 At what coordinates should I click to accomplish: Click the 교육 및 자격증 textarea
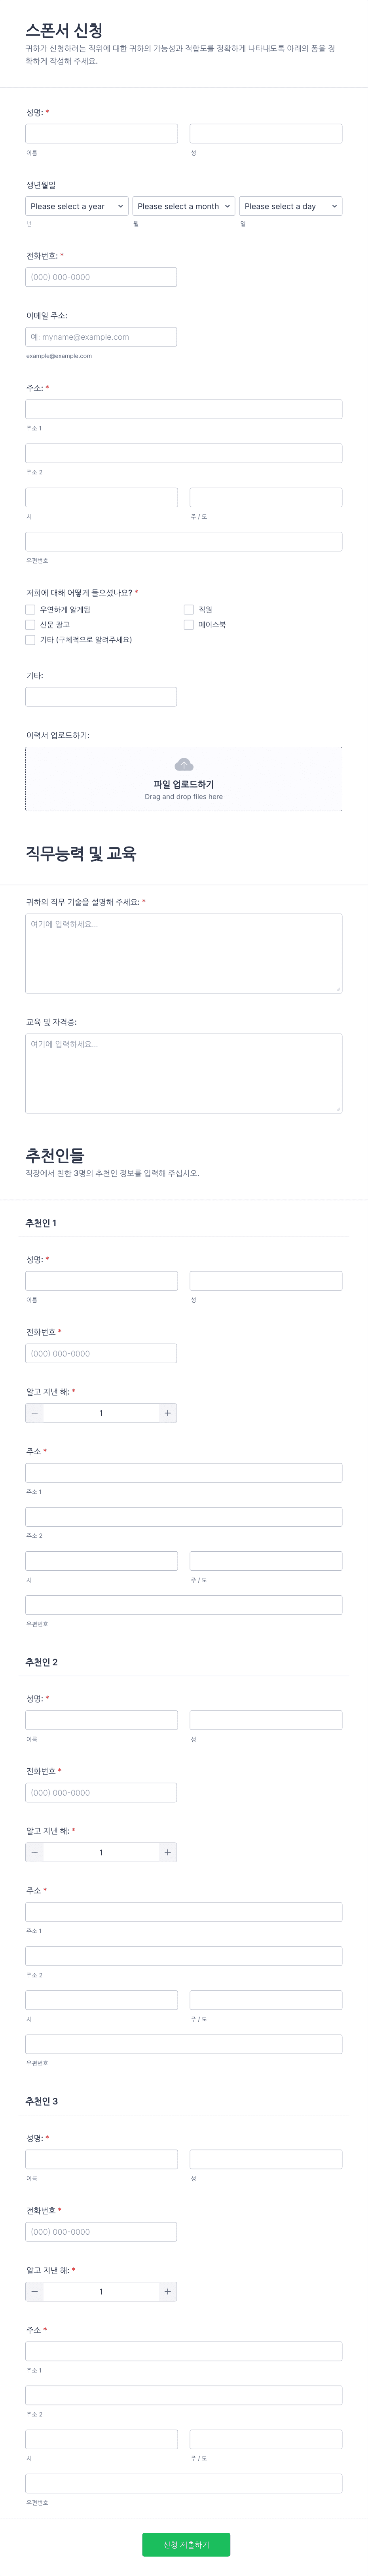tap(184, 1073)
